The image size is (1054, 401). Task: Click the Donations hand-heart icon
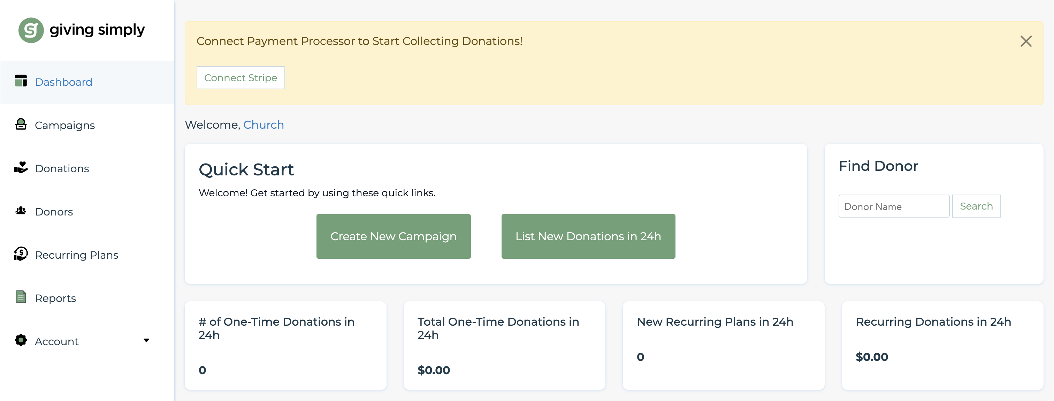pos(21,167)
